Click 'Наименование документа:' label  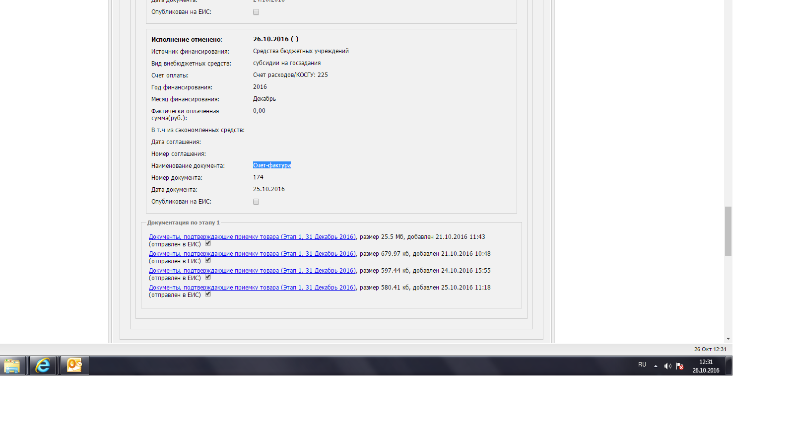188,166
